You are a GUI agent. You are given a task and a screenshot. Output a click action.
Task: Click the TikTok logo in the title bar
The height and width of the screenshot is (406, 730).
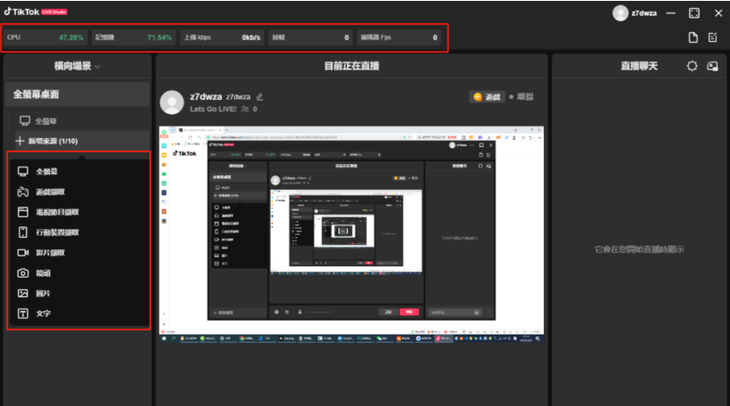point(21,12)
